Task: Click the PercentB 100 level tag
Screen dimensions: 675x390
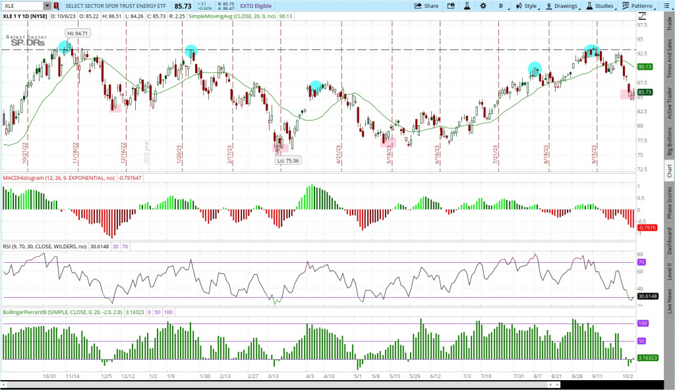Action: pyautogui.click(x=643, y=323)
